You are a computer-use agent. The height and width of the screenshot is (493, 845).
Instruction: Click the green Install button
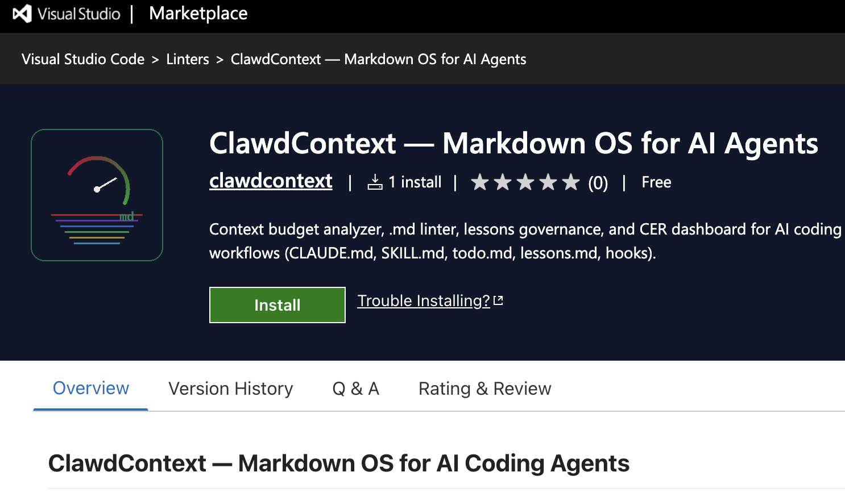[x=277, y=305]
